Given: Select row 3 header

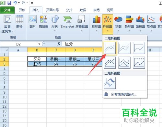Looking at the screenshot, I should pyautogui.click(x=4, y=64).
